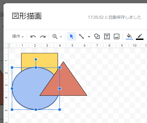This screenshot has height=123, width=147.
Task: Select the line drawing tool
Action: tap(81, 36)
